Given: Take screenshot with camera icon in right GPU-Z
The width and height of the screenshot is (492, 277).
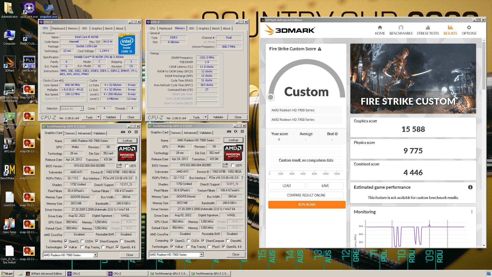Looking at the screenshot, I should click(229, 131).
